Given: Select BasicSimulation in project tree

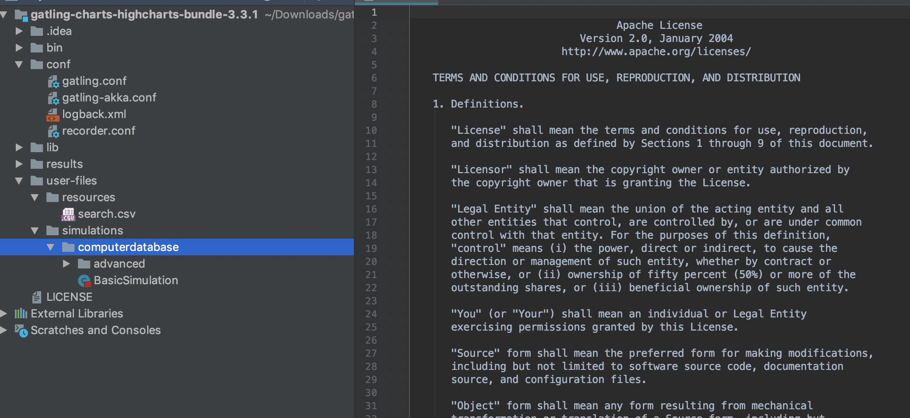Looking at the screenshot, I should coord(136,280).
